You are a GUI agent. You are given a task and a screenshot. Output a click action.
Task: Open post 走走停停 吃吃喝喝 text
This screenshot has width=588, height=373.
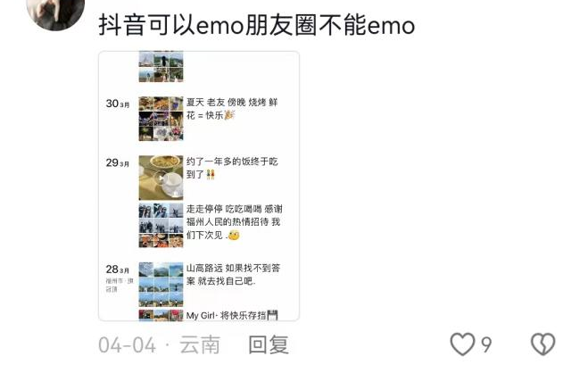click(235, 222)
